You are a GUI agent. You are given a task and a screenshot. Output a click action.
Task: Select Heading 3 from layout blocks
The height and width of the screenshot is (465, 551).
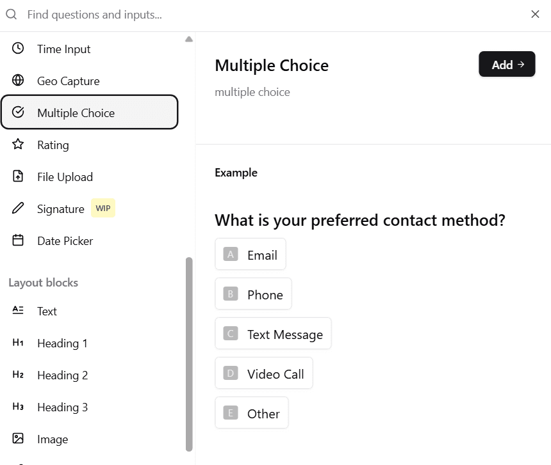click(x=18, y=407)
